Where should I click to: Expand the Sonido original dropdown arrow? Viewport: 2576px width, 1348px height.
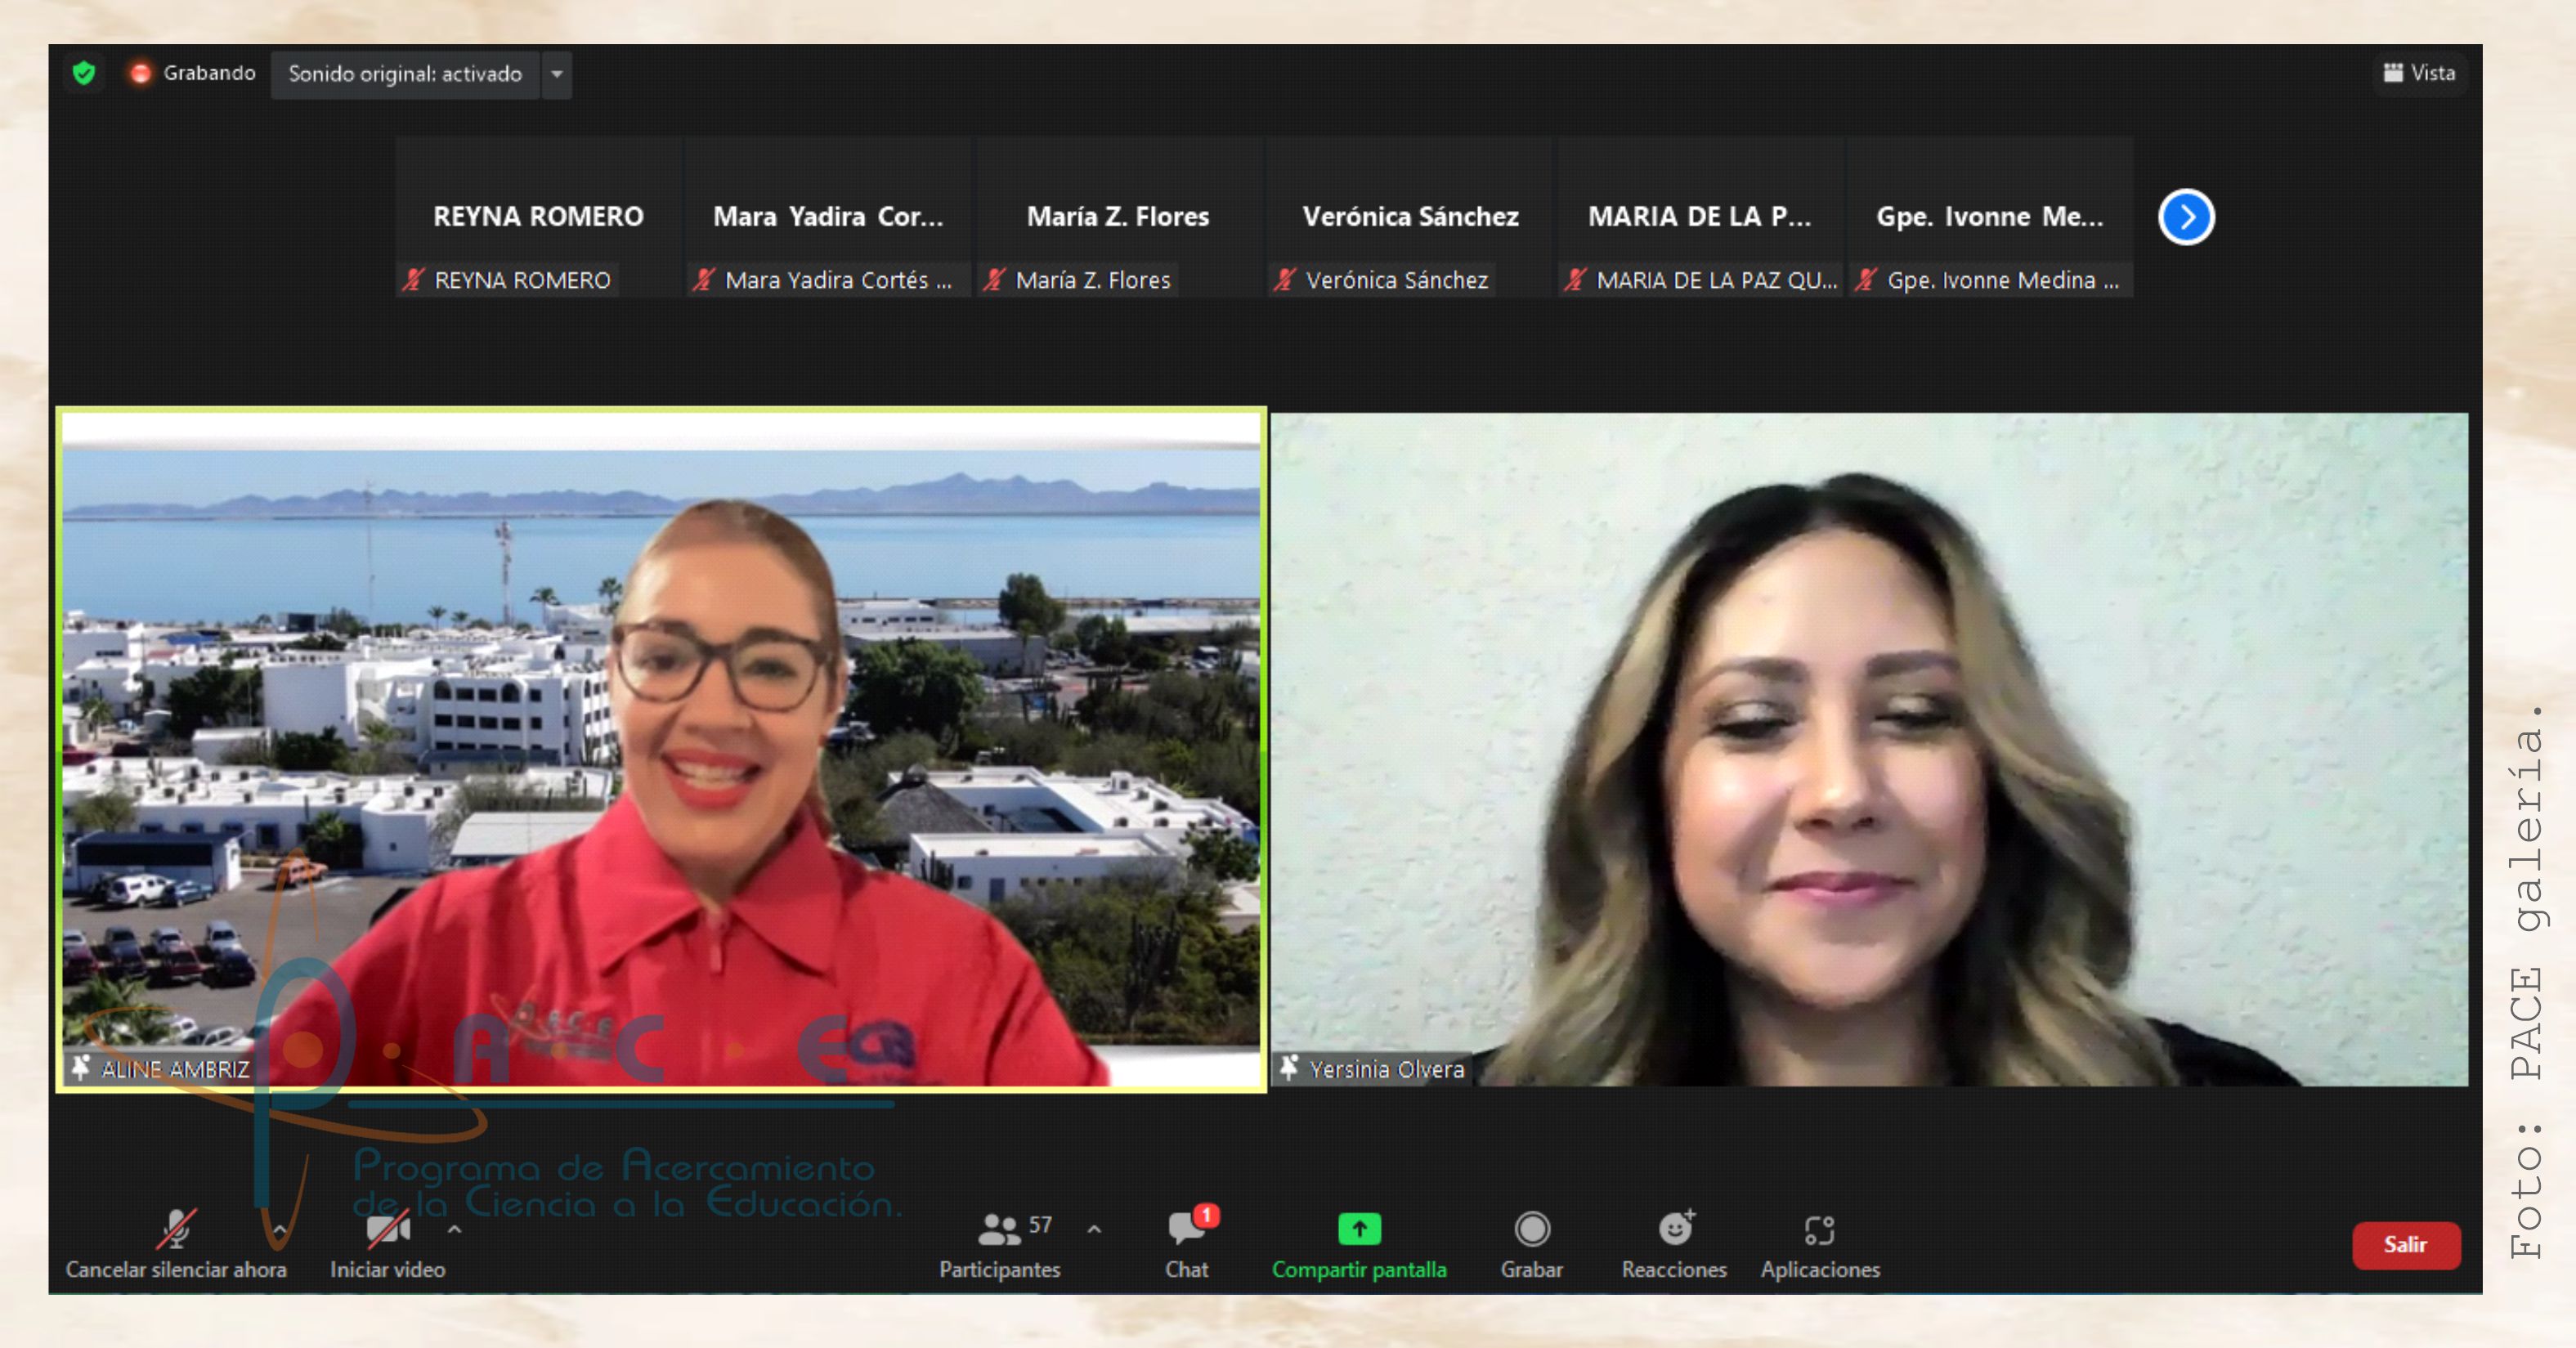557,74
